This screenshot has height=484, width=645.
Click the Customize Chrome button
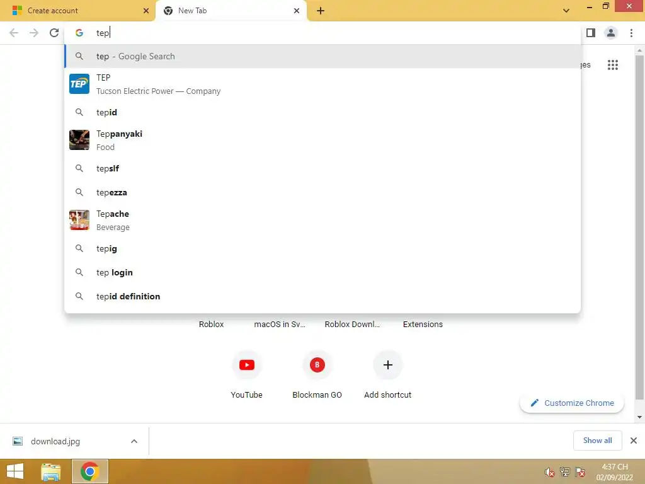pyautogui.click(x=572, y=403)
